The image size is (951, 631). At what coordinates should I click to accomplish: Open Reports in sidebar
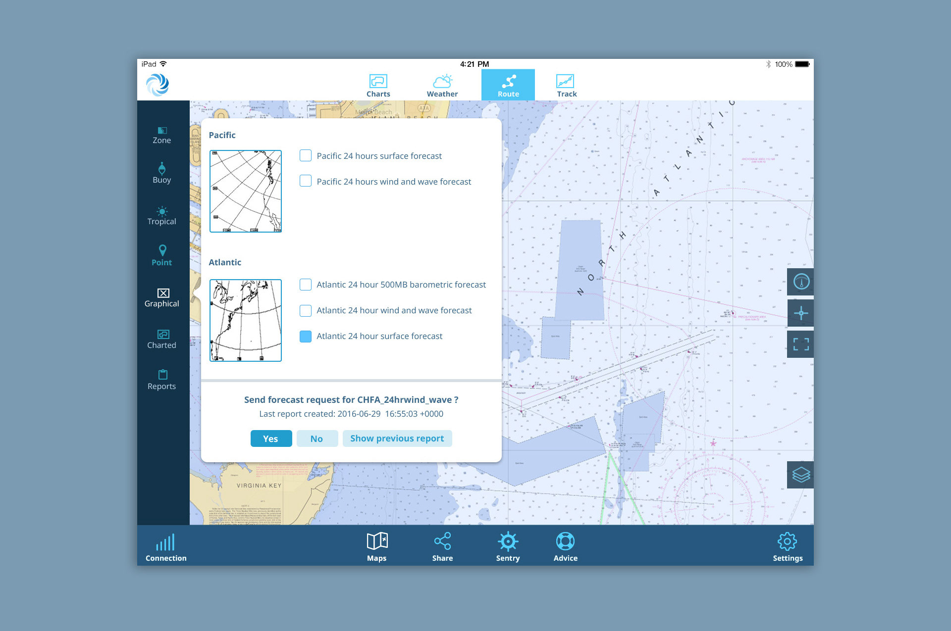[162, 380]
